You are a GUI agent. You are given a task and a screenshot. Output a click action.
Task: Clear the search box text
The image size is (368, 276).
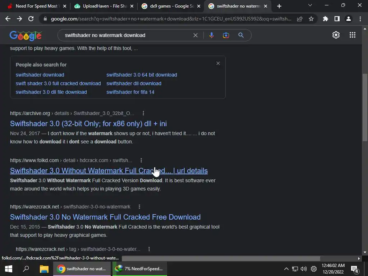(195, 35)
